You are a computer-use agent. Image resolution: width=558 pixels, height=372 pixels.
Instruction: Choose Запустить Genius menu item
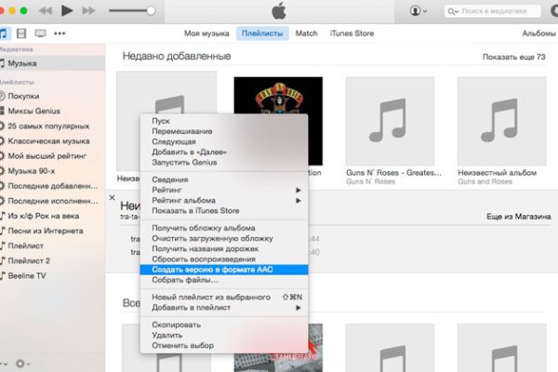coord(224,163)
